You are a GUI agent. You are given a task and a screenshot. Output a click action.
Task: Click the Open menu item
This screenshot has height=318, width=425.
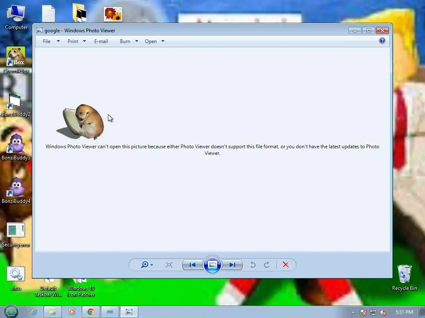[x=151, y=41]
